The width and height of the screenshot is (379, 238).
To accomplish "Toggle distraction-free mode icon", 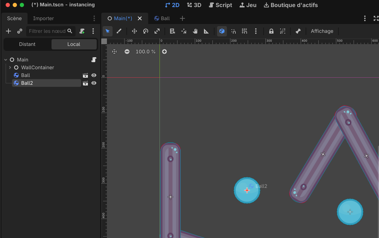I will 376,18.
